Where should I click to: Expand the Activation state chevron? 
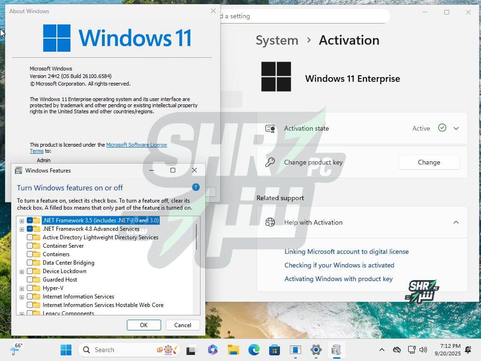point(456,128)
